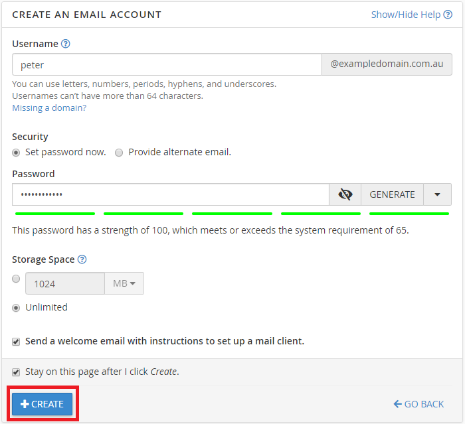Uncheck Stay on this page checkbox

16,372
